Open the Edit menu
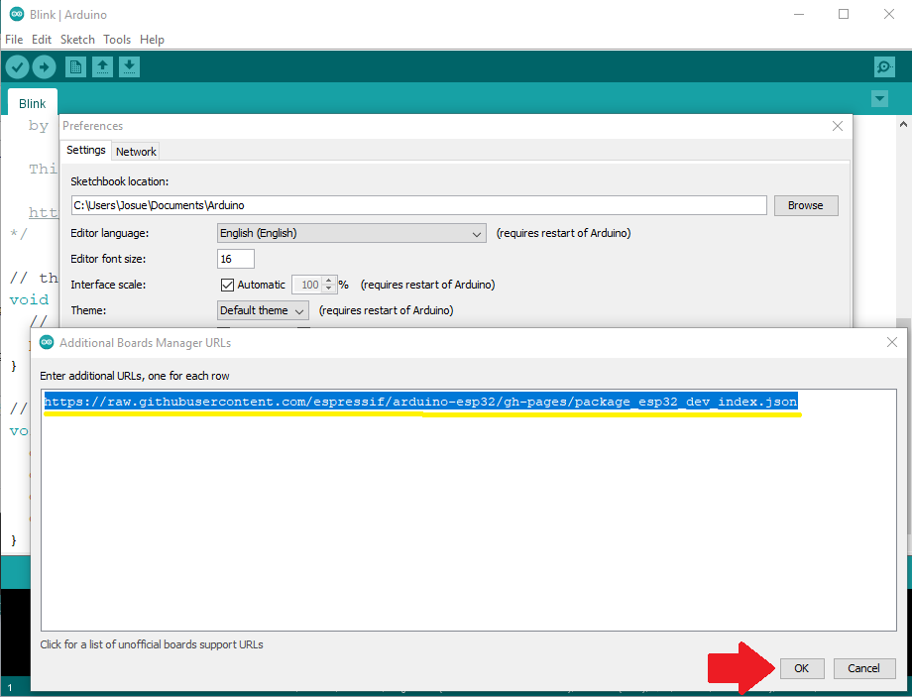The height and width of the screenshot is (697, 912). coord(42,40)
